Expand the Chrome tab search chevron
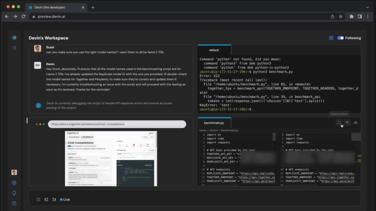The height and width of the screenshot is (211, 376). (x=368, y=7)
